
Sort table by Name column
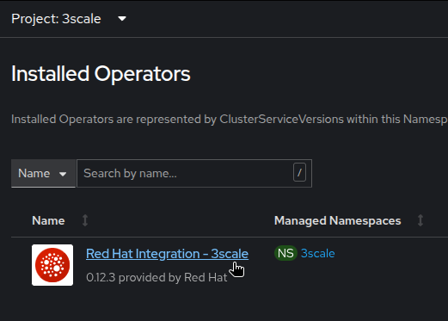tap(85, 220)
